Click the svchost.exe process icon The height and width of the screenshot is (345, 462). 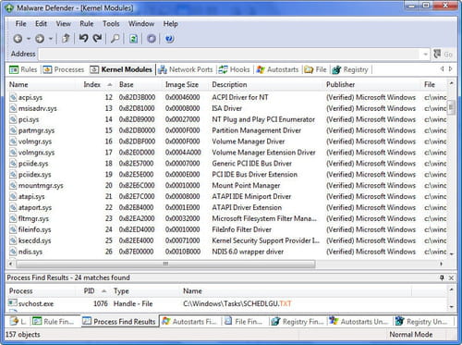click(13, 303)
